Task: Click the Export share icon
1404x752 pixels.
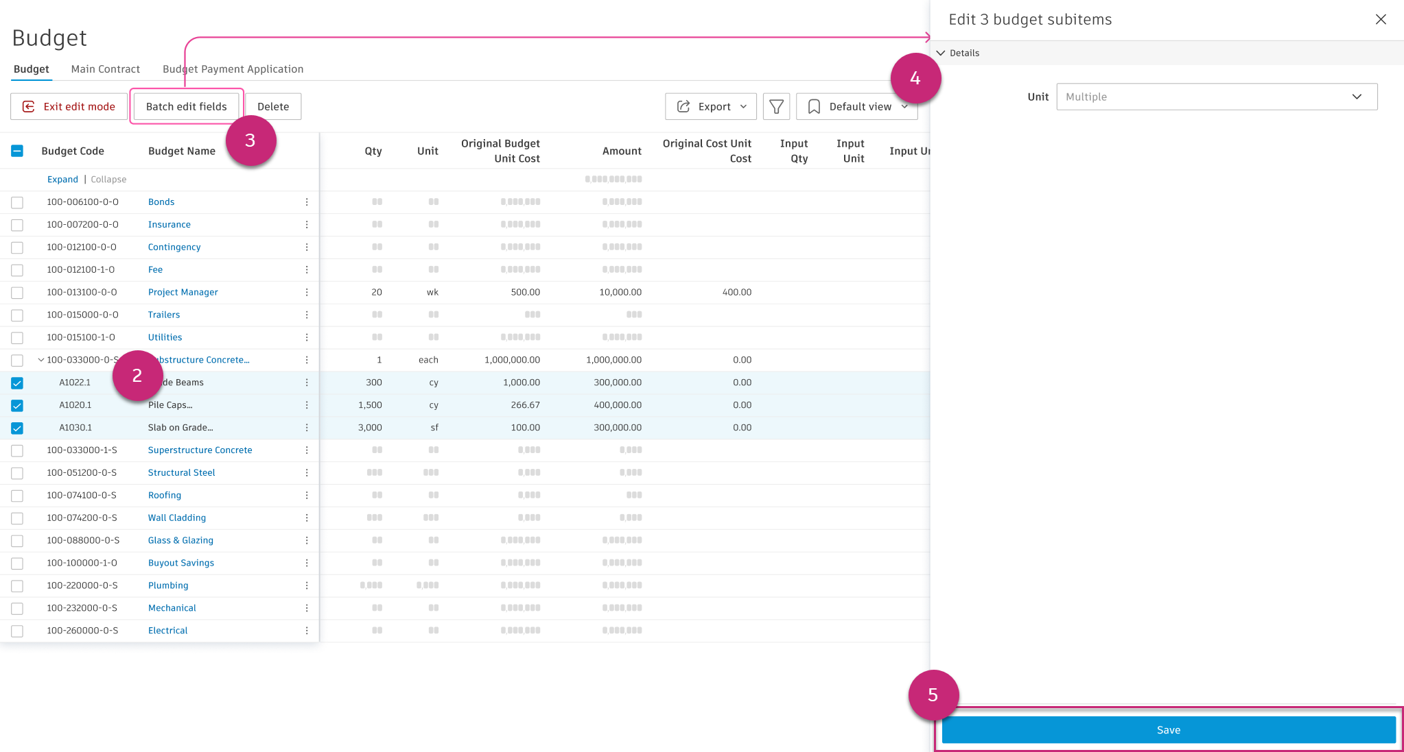Action: [x=683, y=106]
